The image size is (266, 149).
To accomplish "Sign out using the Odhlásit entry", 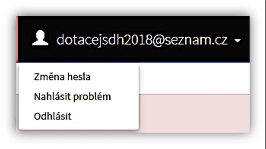I will pos(53,117).
